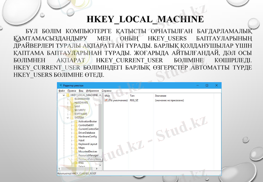
Task: Click the CurrentControlSet folder icon
Action: tap(76, 129)
